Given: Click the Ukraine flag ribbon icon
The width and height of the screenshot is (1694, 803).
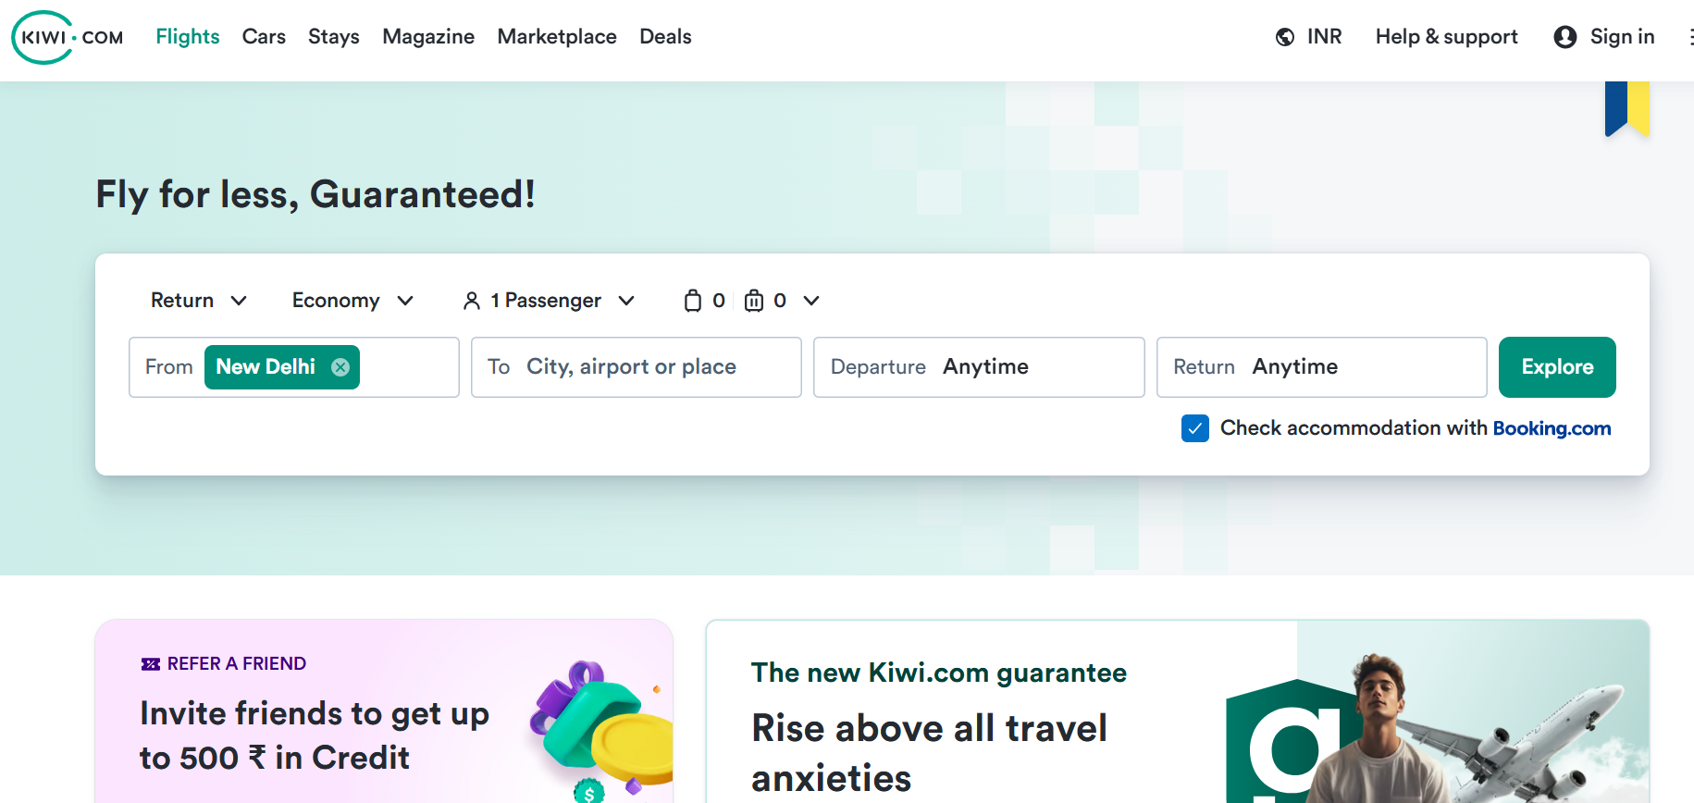Looking at the screenshot, I should pyautogui.click(x=1626, y=108).
